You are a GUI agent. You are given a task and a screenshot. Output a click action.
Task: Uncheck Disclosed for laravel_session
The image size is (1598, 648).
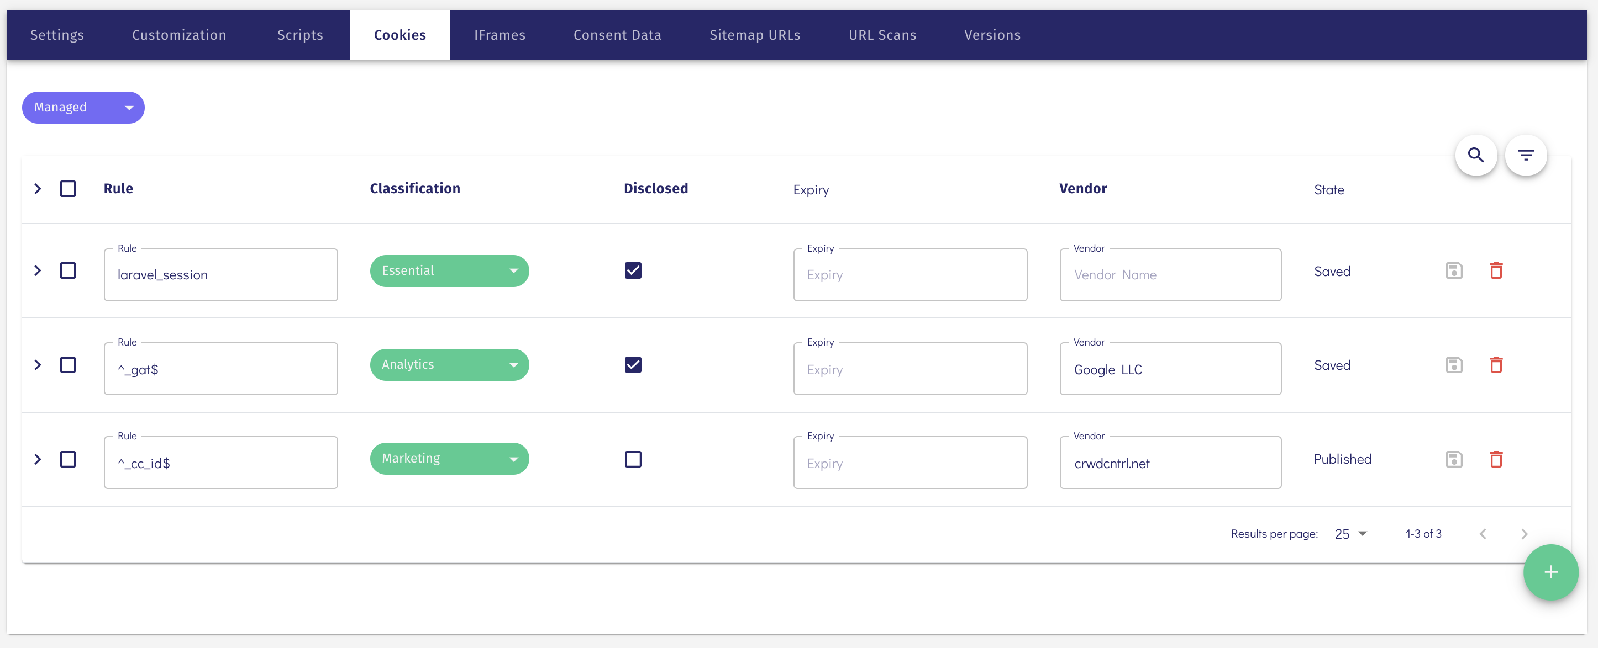pyautogui.click(x=633, y=270)
